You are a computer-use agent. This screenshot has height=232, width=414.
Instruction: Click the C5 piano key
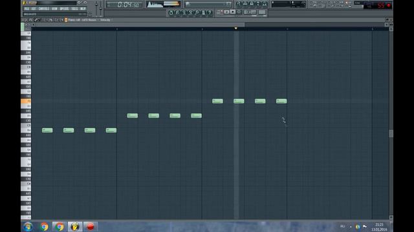click(x=26, y=126)
